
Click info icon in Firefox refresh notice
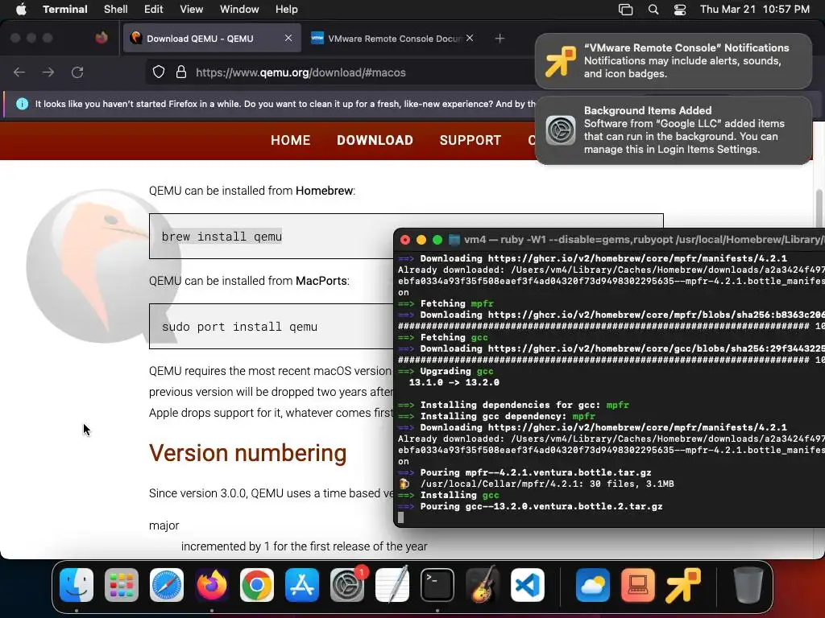tap(22, 104)
